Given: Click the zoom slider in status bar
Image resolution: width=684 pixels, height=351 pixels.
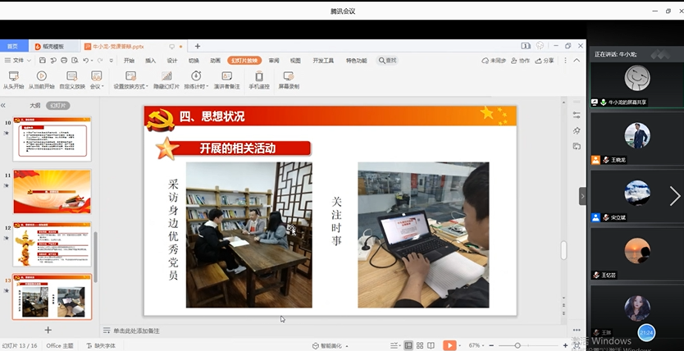Looking at the screenshot, I should [518, 346].
